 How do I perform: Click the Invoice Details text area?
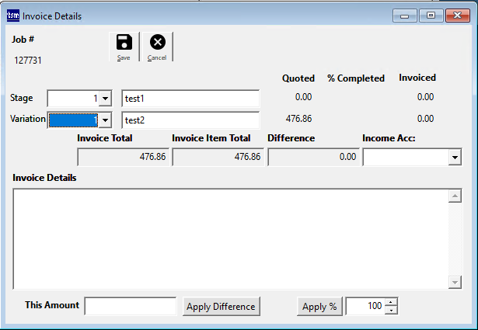tap(230, 238)
